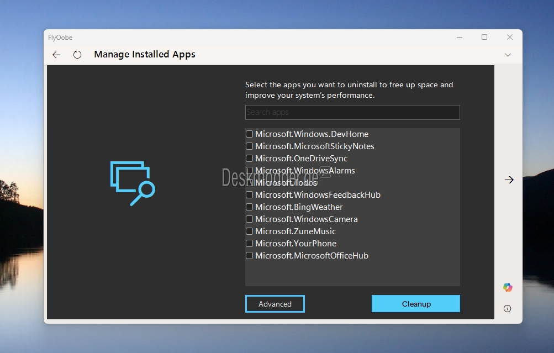Select Microsoft.YourPhone checkbox

click(250, 244)
